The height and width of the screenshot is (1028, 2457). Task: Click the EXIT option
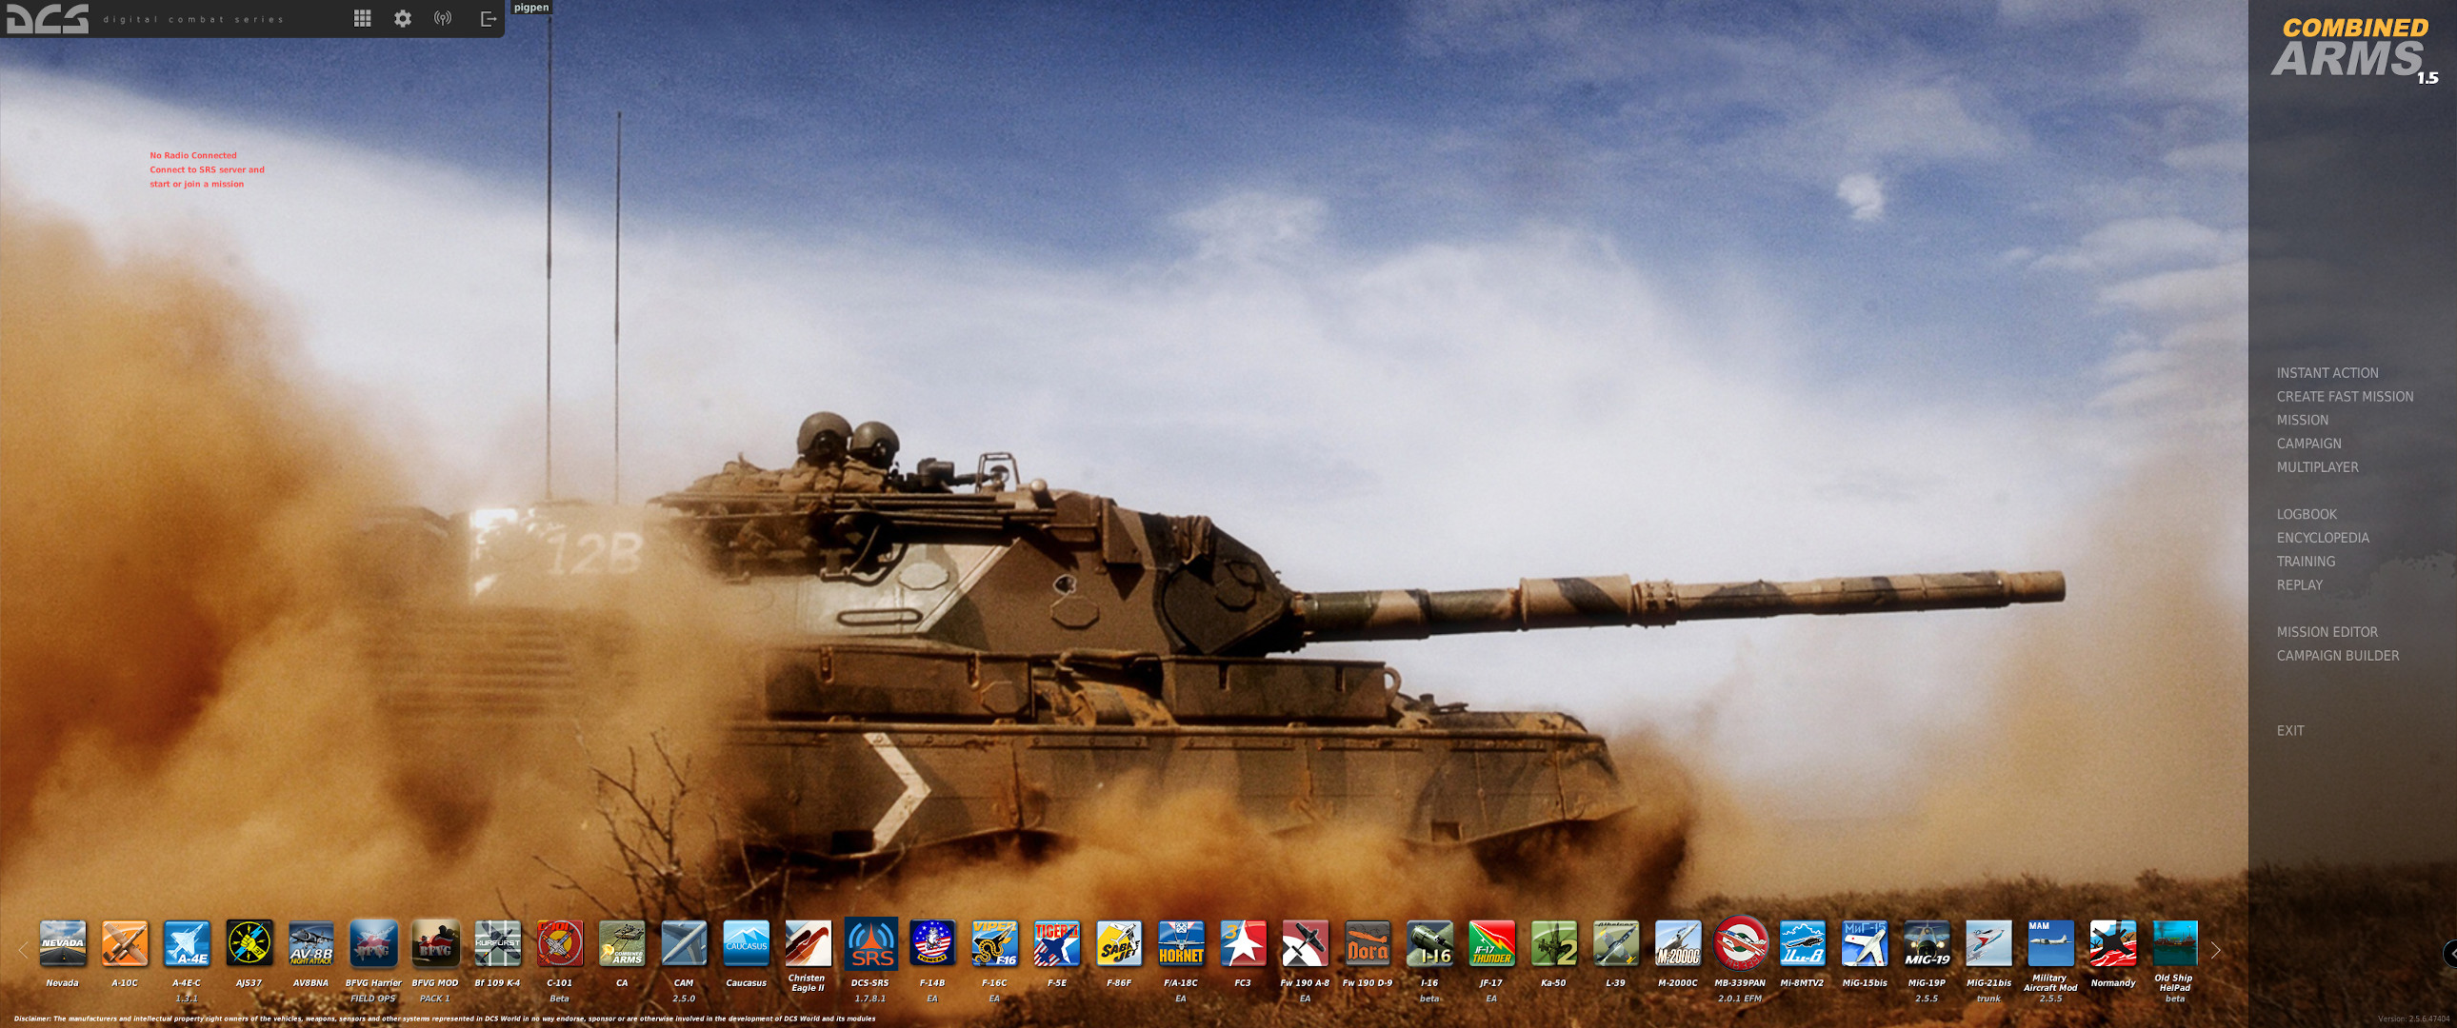coord(2289,730)
